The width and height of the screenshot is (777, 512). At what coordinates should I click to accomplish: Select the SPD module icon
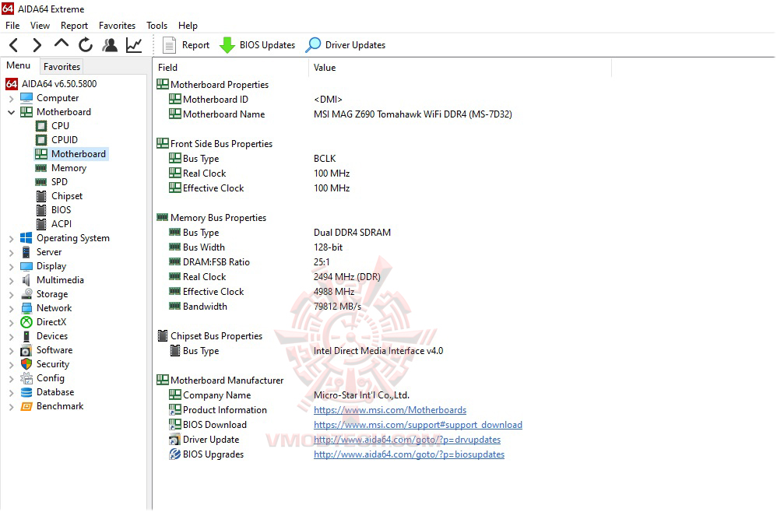pyautogui.click(x=41, y=182)
